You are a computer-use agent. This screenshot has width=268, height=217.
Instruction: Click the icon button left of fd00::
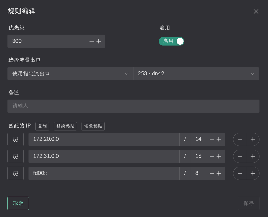tap(15, 173)
